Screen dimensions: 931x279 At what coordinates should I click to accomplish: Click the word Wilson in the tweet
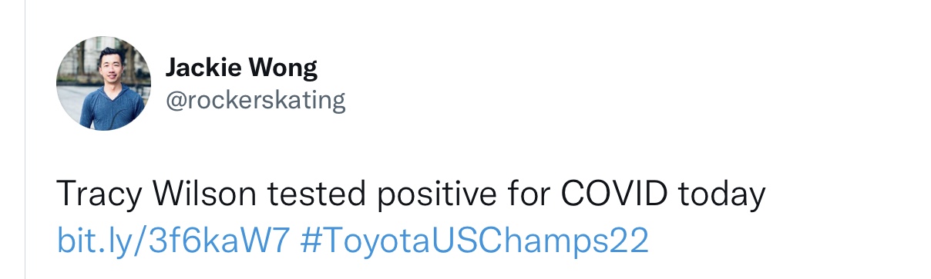(x=200, y=195)
